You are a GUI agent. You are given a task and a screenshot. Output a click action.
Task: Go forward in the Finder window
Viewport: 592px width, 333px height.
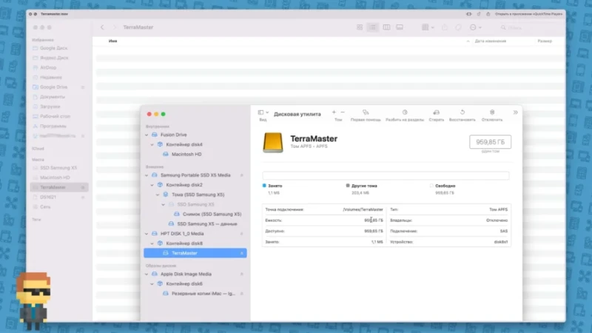115,27
